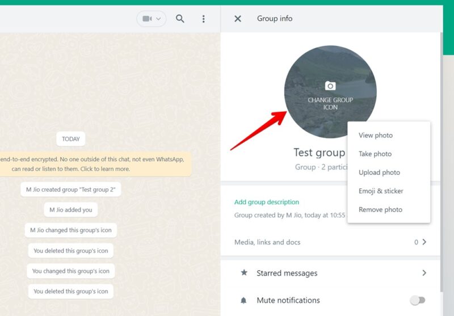This screenshot has width=454, height=316.
Task: Click the Mute notifications bell icon
Action: pos(243,300)
